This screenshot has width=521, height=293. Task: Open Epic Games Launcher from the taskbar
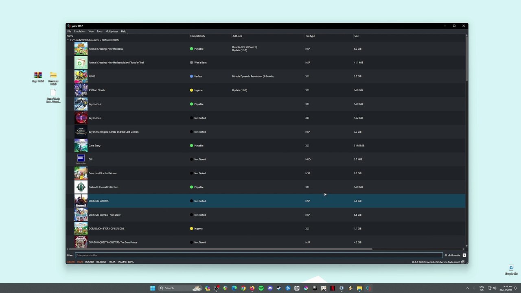click(x=315, y=288)
